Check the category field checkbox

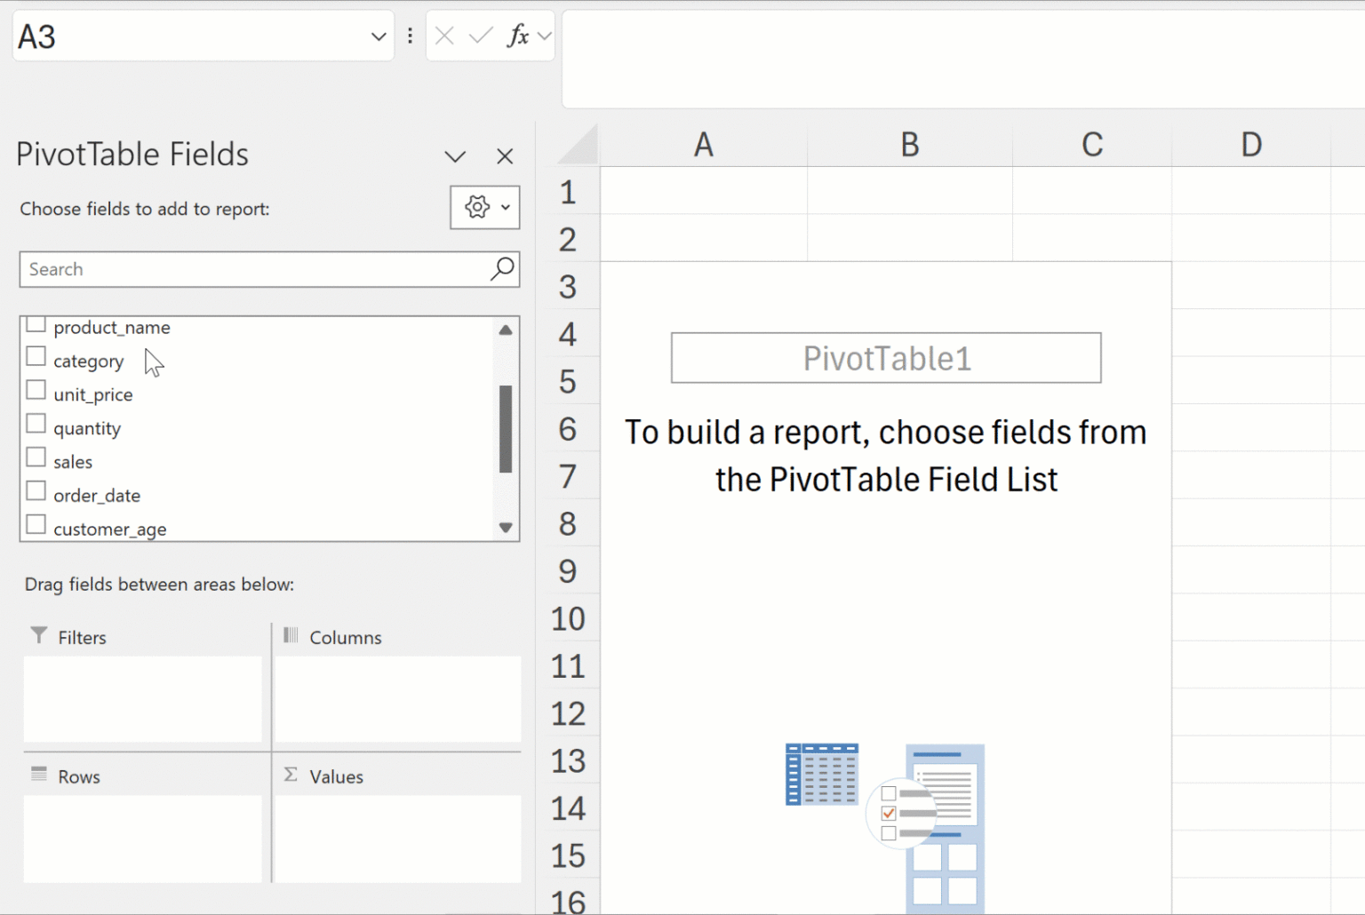(x=36, y=357)
